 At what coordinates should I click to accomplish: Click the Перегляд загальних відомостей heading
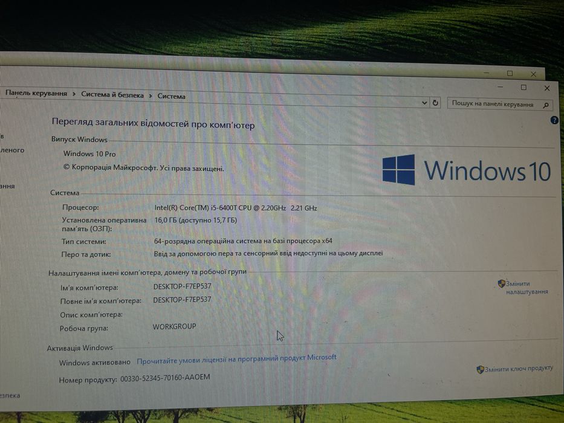coord(153,123)
